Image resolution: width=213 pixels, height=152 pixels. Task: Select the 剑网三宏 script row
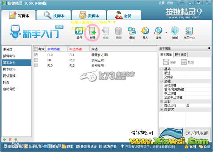[x=95, y=60]
